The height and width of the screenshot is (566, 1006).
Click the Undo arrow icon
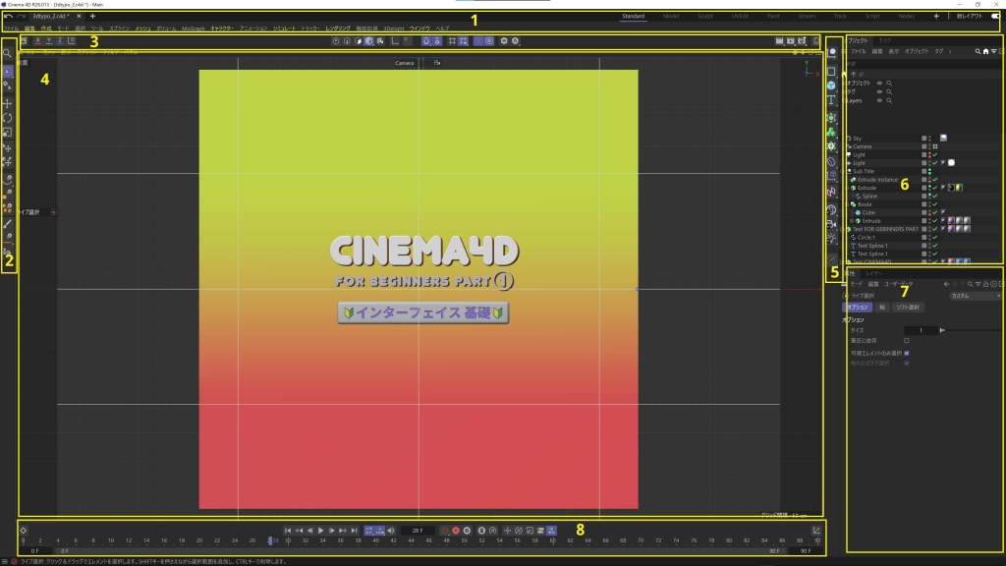(8, 16)
